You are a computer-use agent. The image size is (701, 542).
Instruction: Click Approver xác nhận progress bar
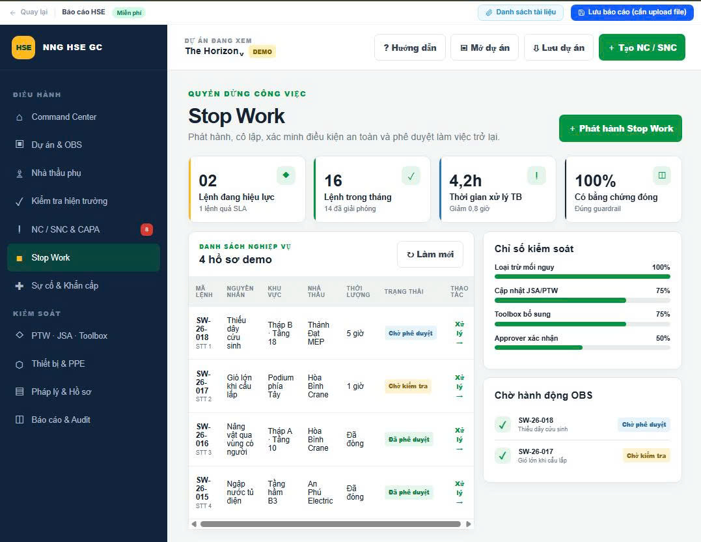tap(582, 347)
